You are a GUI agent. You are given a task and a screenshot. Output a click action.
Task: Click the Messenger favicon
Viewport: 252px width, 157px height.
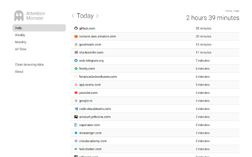click(x=76, y=133)
